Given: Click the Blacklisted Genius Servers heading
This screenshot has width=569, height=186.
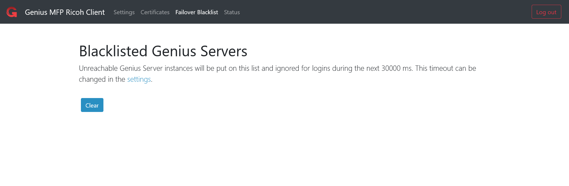Looking at the screenshot, I should pos(163,51).
